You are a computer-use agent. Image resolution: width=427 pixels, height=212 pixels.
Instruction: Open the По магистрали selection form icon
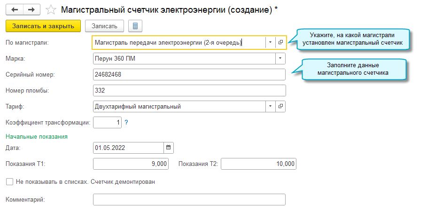[x=280, y=43]
